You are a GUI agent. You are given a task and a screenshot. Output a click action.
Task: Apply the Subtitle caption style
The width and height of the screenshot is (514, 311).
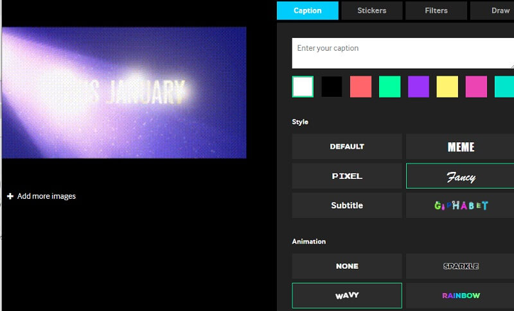tap(347, 205)
